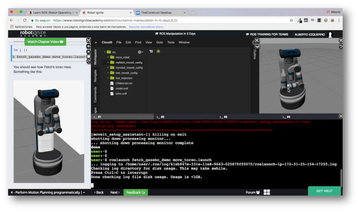Screen dimensions: 359x212
Task: Open the View menu
Action: click(149, 42)
